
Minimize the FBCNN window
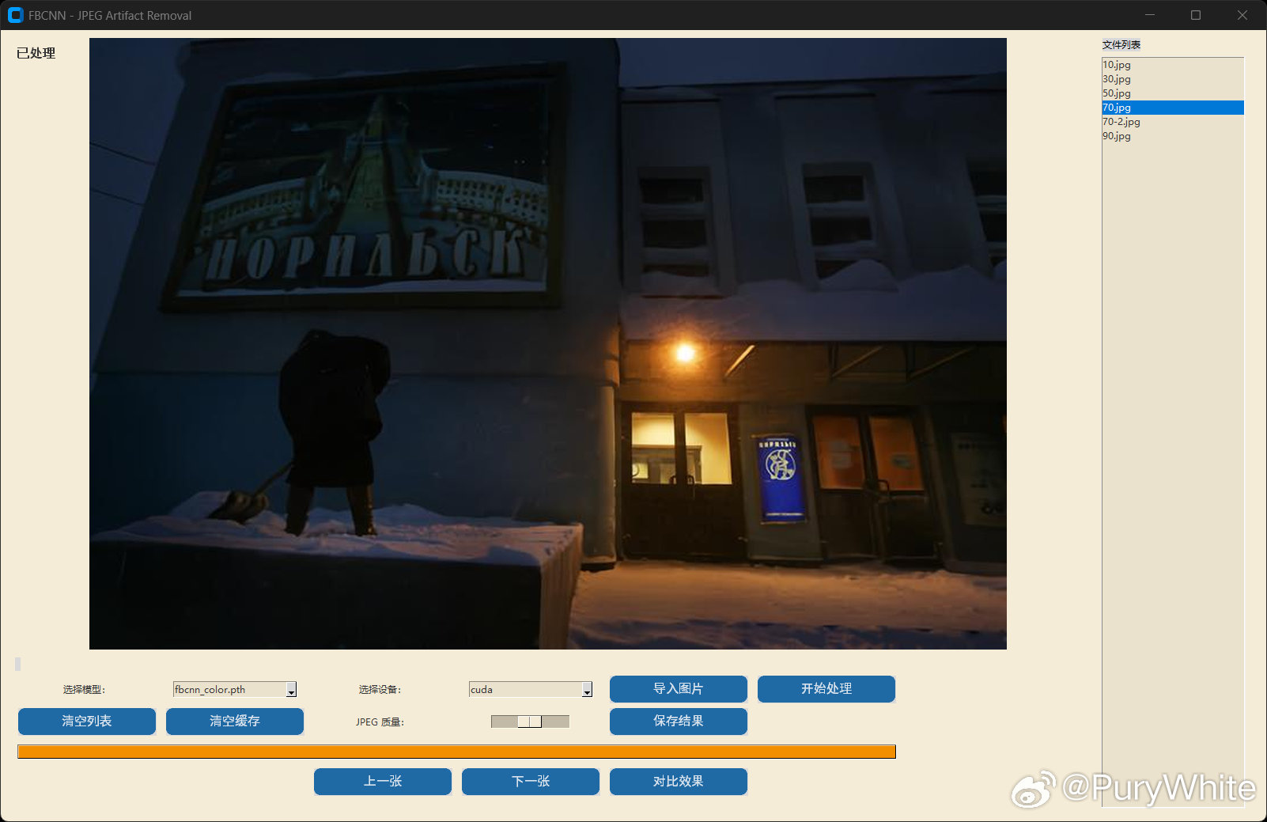(x=1150, y=15)
